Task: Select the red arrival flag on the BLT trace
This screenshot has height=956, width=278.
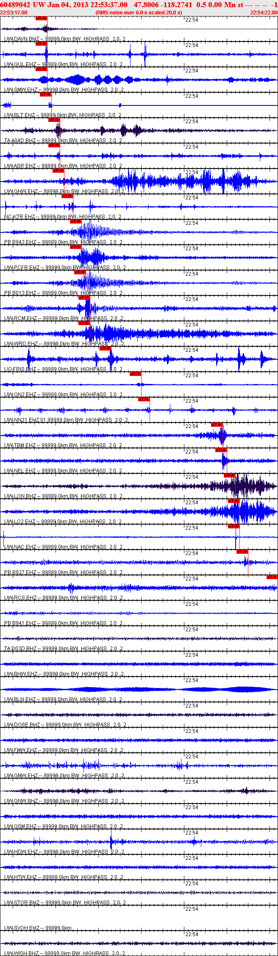Action: click(x=45, y=94)
